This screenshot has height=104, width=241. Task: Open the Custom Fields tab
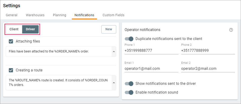click(x=114, y=15)
